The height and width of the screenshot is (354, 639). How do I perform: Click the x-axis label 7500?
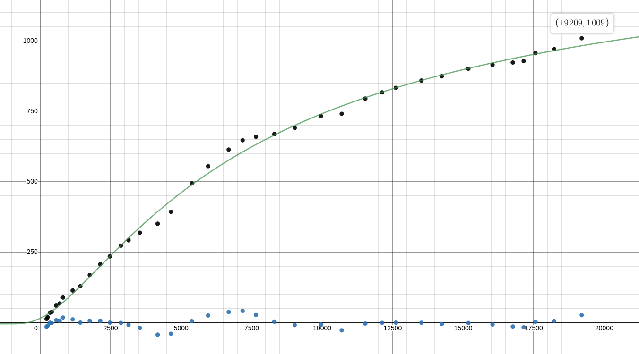coord(251,328)
